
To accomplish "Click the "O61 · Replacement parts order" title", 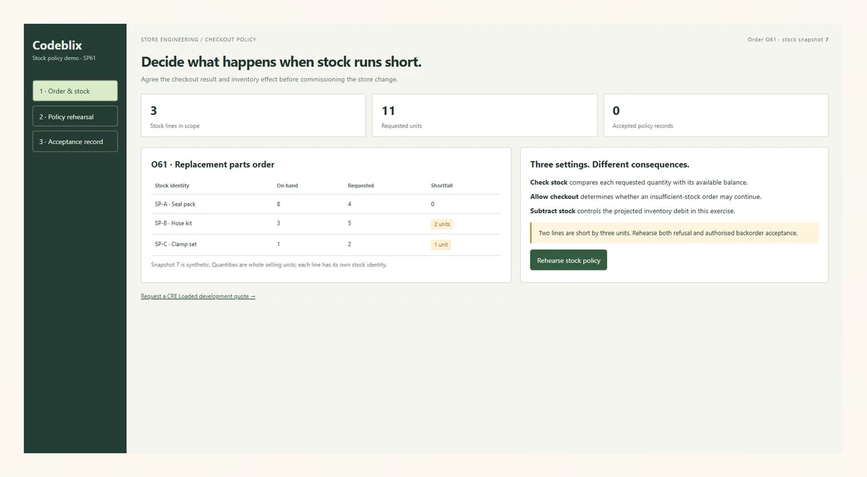I will click(213, 164).
